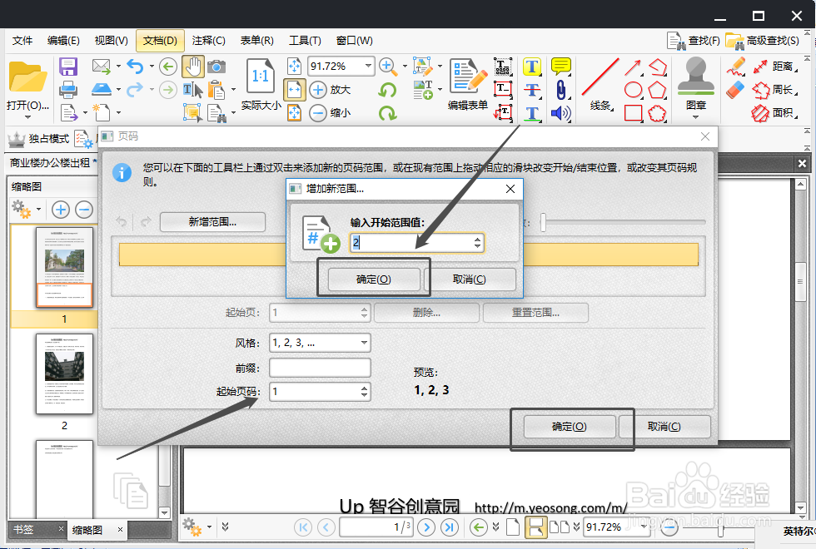Select page 2 thumbnail in sidebar
The height and width of the screenshot is (549, 816).
(x=64, y=374)
